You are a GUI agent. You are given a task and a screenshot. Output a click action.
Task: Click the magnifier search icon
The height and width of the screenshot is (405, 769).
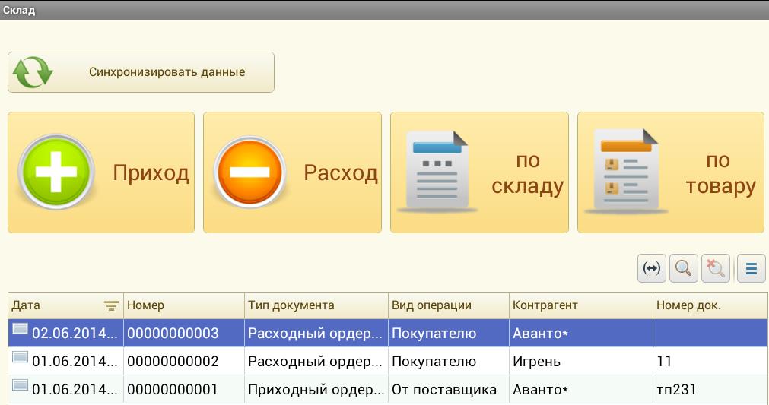pyautogui.click(x=683, y=268)
